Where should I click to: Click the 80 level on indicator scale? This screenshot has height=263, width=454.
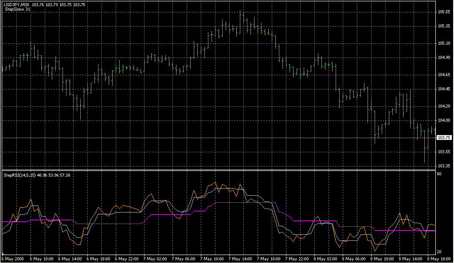tap(440, 174)
